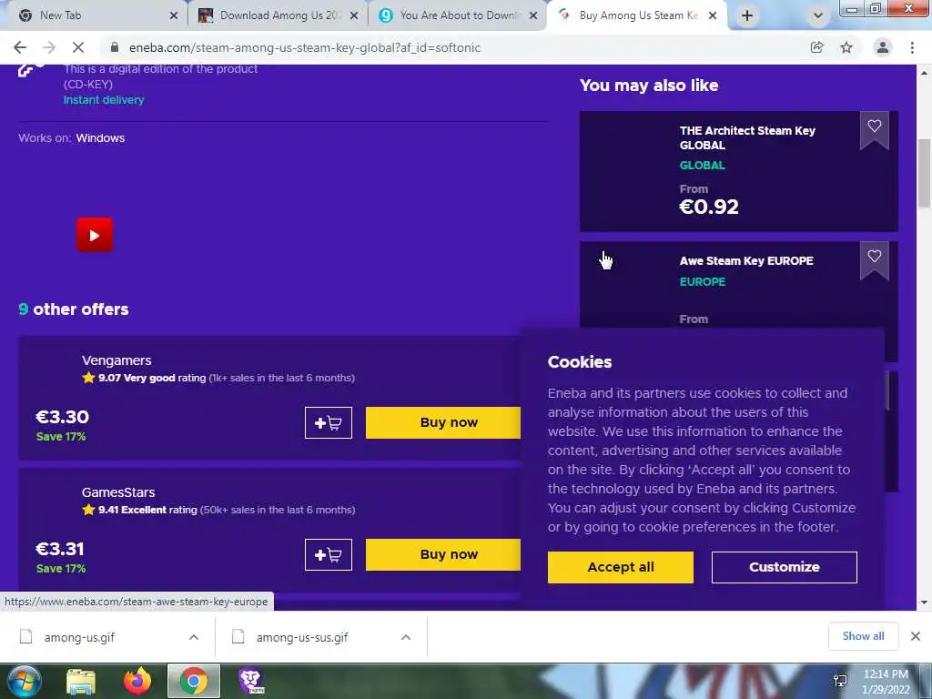Image resolution: width=932 pixels, height=699 pixels.
Task: Accept all cookies
Action: coord(621,567)
